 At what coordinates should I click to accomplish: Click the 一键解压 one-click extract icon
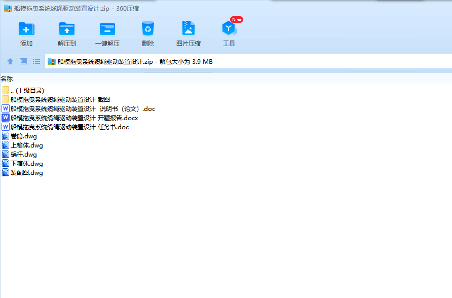(x=107, y=29)
